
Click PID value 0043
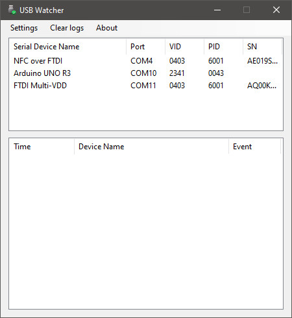coord(216,73)
